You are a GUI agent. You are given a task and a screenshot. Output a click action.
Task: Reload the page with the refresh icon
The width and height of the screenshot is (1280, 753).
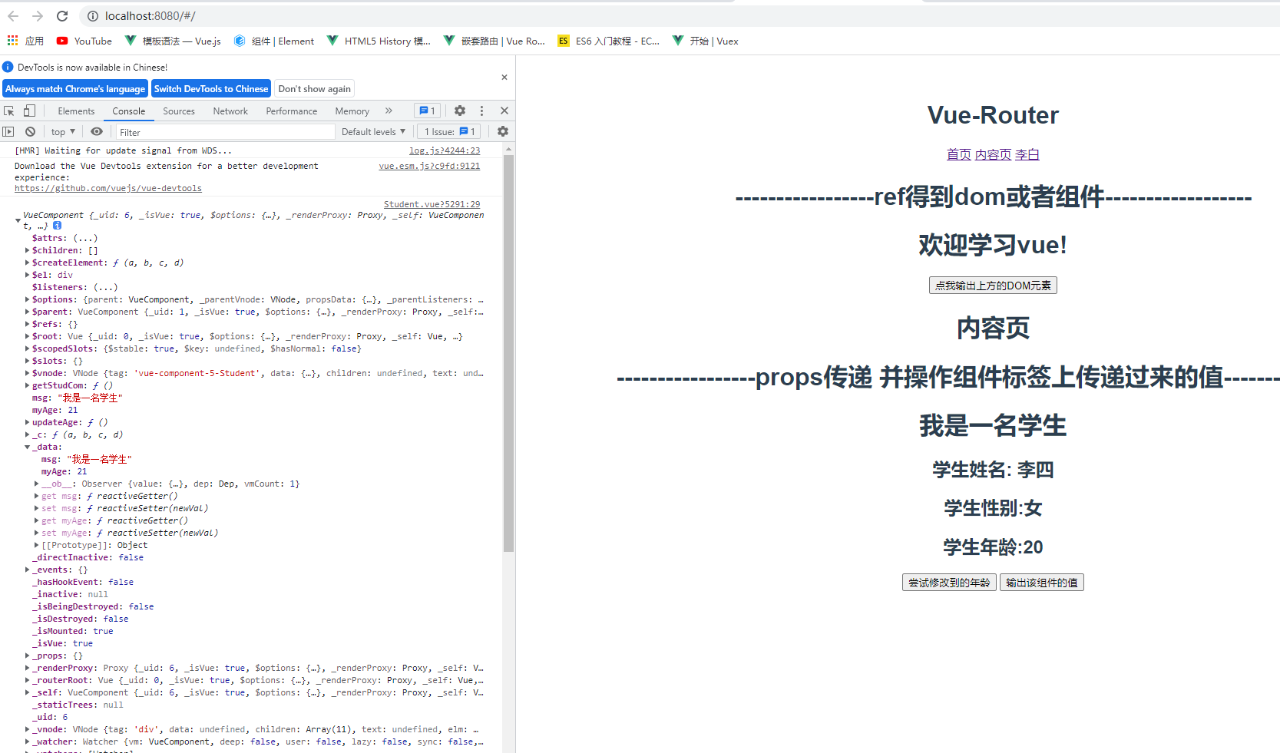pyautogui.click(x=62, y=15)
